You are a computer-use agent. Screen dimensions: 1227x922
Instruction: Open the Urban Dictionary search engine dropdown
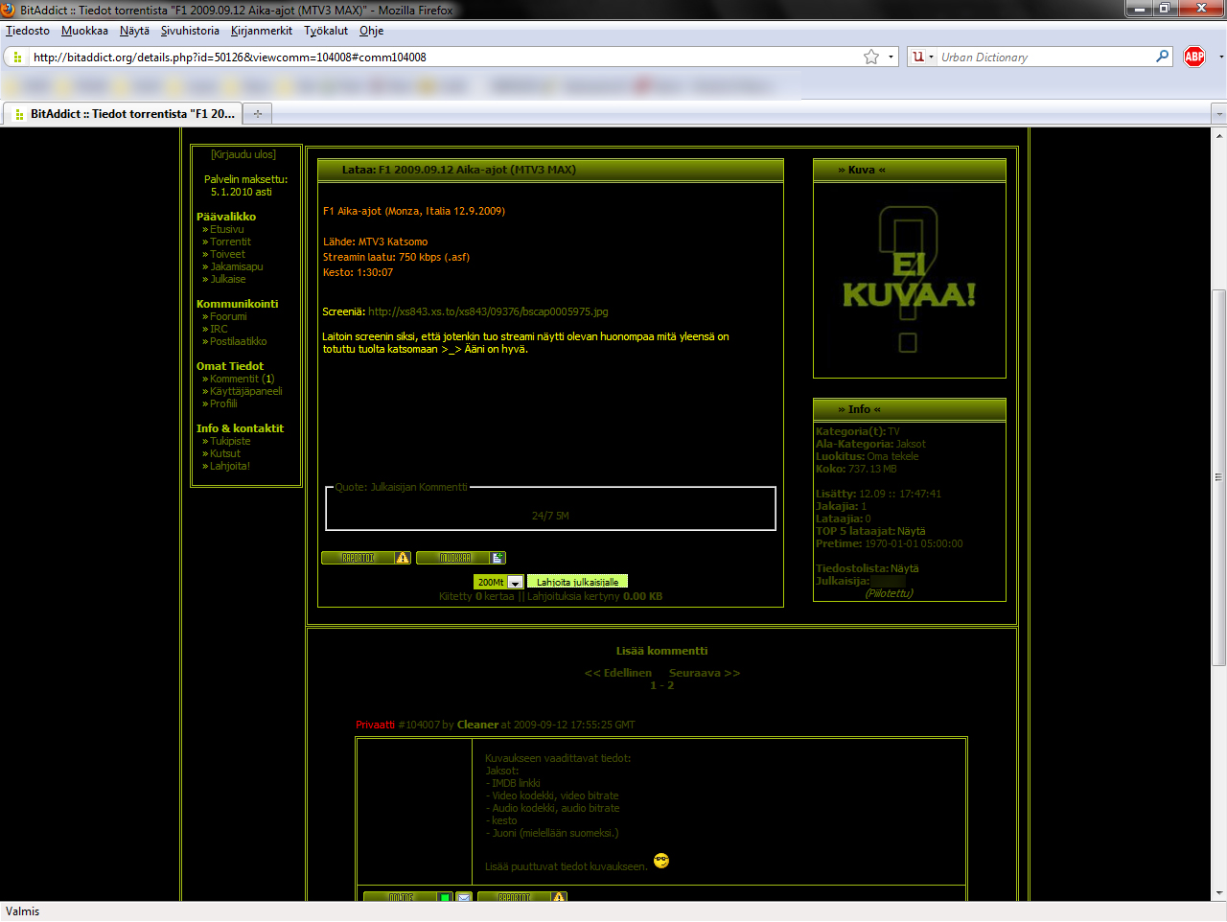click(x=922, y=57)
